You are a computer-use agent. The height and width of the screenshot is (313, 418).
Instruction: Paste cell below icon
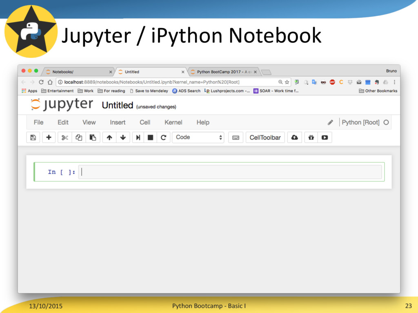93,138
